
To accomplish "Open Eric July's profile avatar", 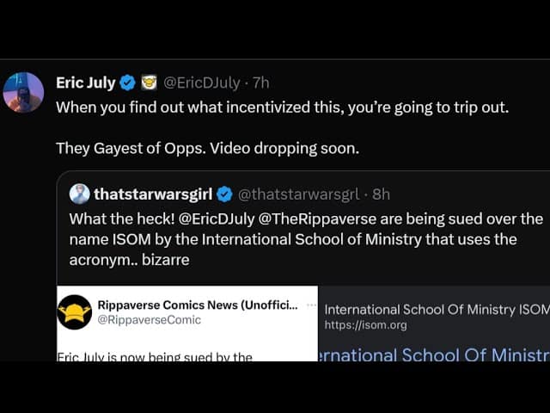I will (x=23, y=92).
